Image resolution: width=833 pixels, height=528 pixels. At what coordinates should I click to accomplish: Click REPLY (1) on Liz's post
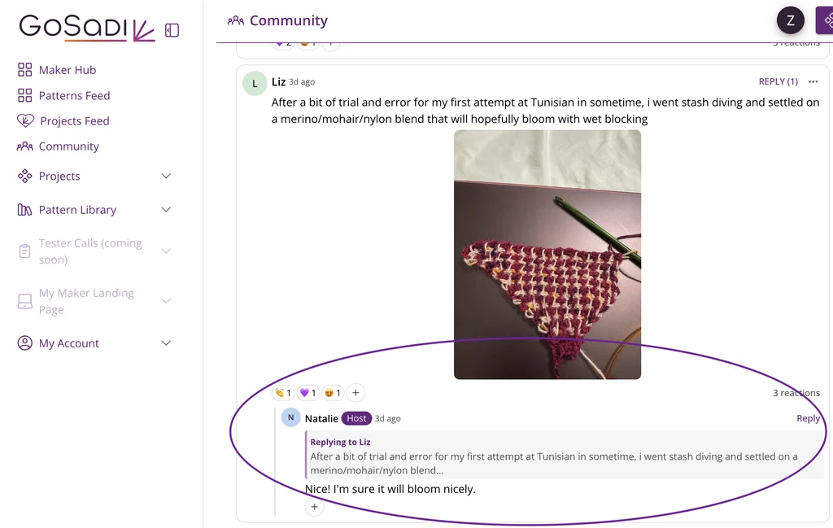[778, 81]
